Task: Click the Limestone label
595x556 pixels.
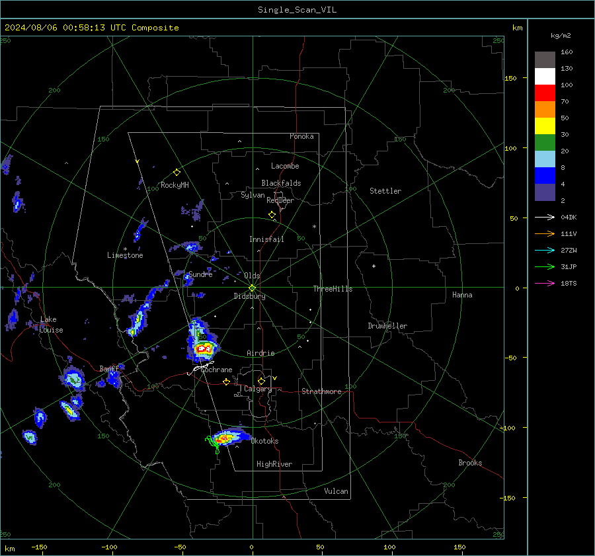Action: pyautogui.click(x=125, y=255)
